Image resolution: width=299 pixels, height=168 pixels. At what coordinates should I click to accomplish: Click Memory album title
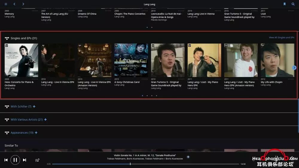[9, 14]
